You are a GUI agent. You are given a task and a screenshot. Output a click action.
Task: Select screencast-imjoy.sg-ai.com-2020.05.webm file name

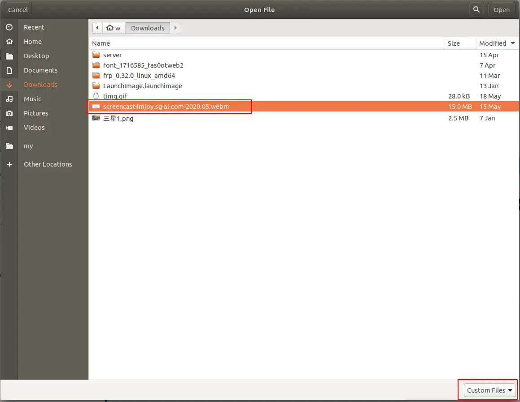tap(166, 107)
